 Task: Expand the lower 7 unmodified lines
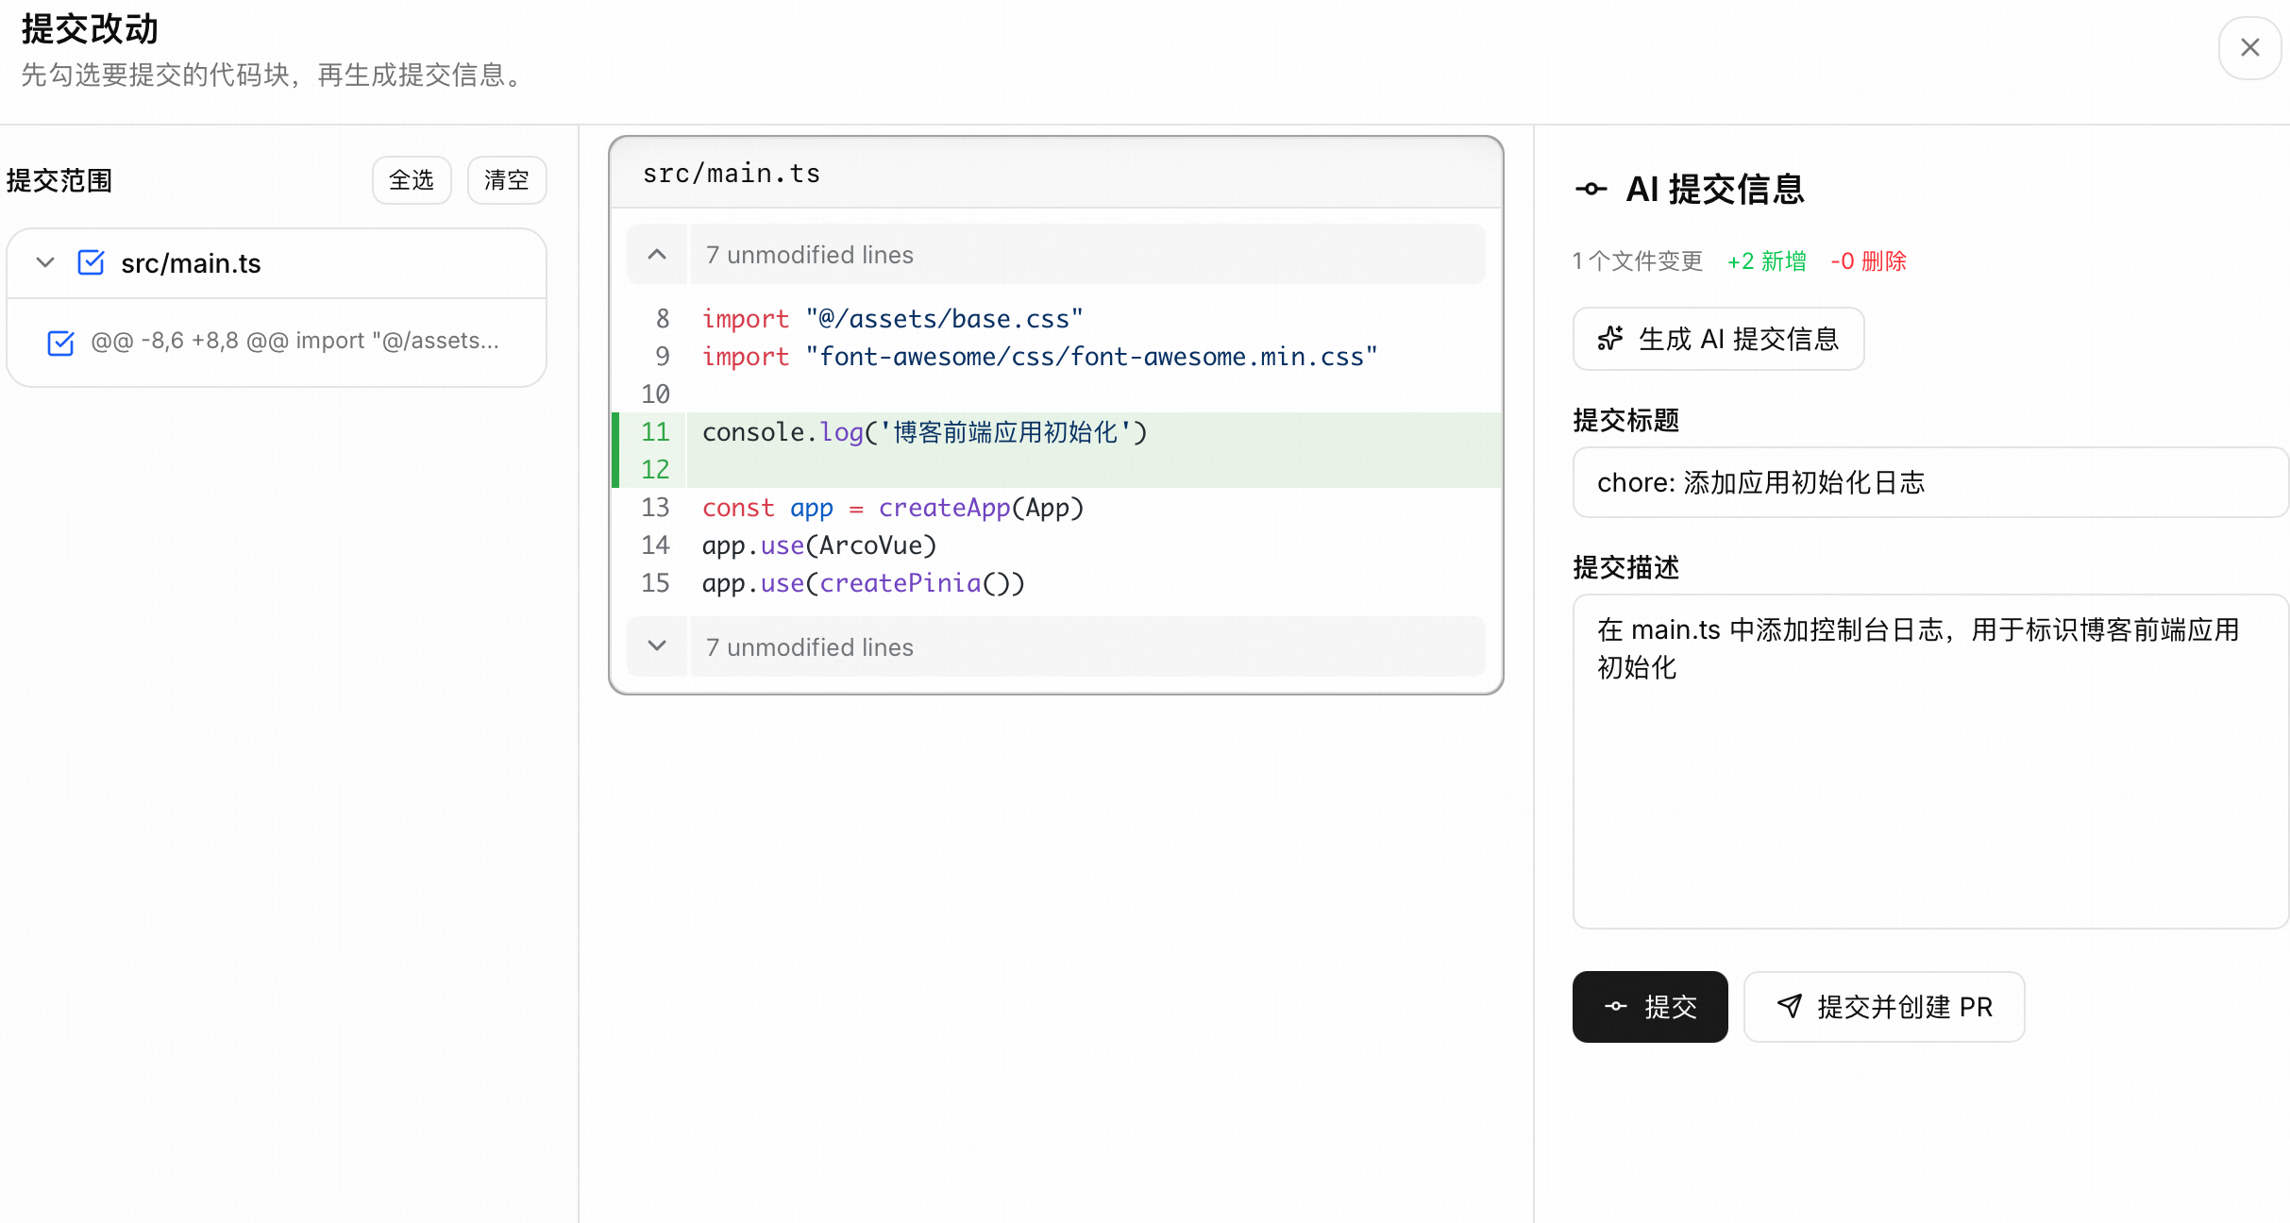tap(657, 646)
